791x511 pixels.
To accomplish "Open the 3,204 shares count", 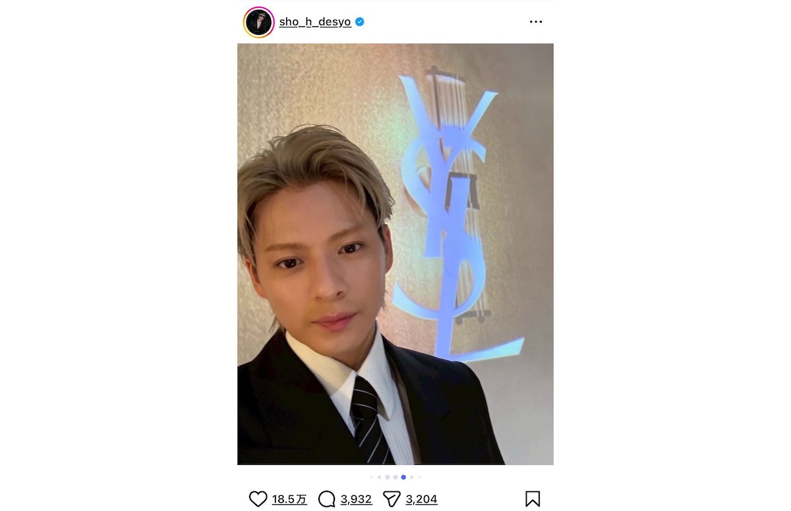I will click(x=422, y=499).
